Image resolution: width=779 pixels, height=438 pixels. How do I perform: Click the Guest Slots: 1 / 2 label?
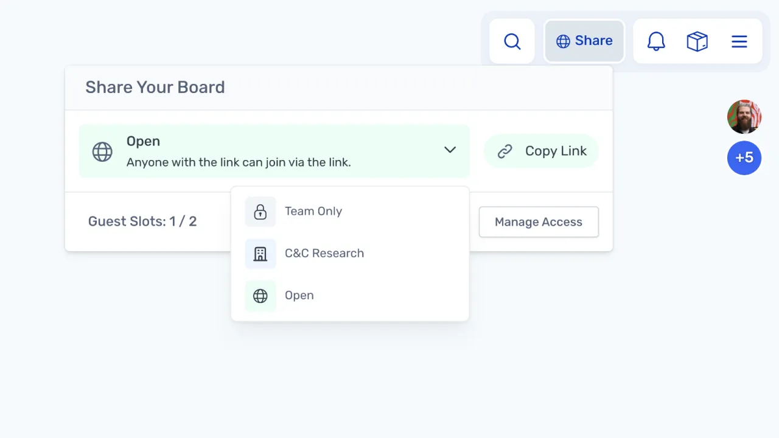[142, 221]
